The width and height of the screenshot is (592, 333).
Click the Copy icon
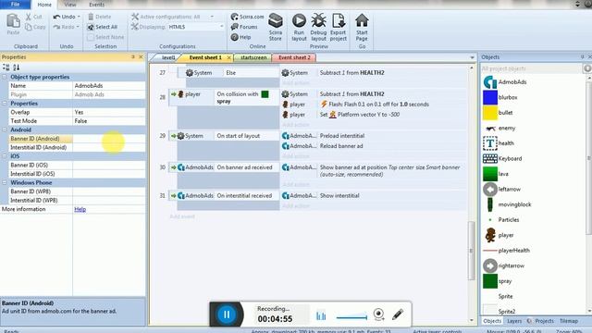29,27
